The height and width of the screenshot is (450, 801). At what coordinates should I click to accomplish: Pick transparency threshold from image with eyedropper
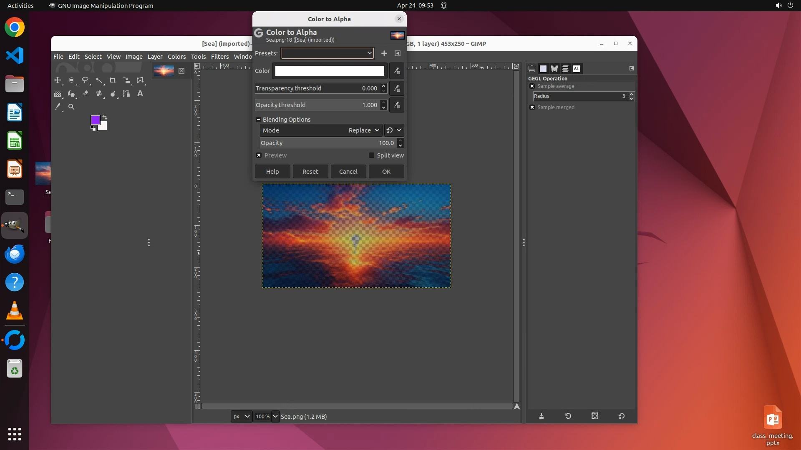pos(397,88)
